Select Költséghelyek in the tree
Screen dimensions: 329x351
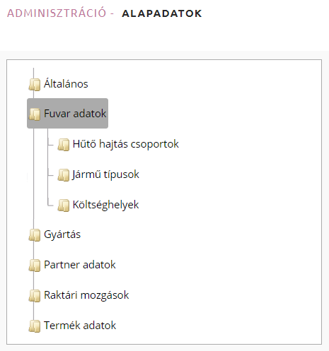[x=105, y=205]
